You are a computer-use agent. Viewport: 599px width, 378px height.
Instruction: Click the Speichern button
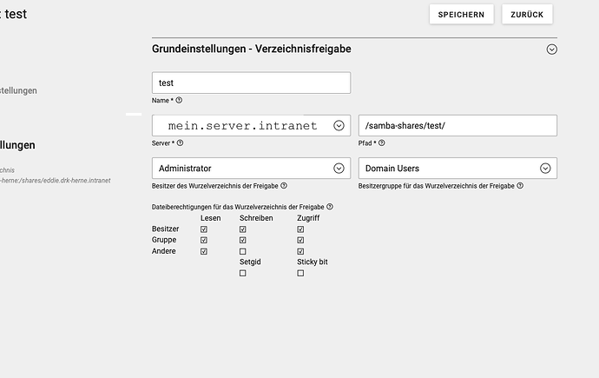(x=461, y=14)
